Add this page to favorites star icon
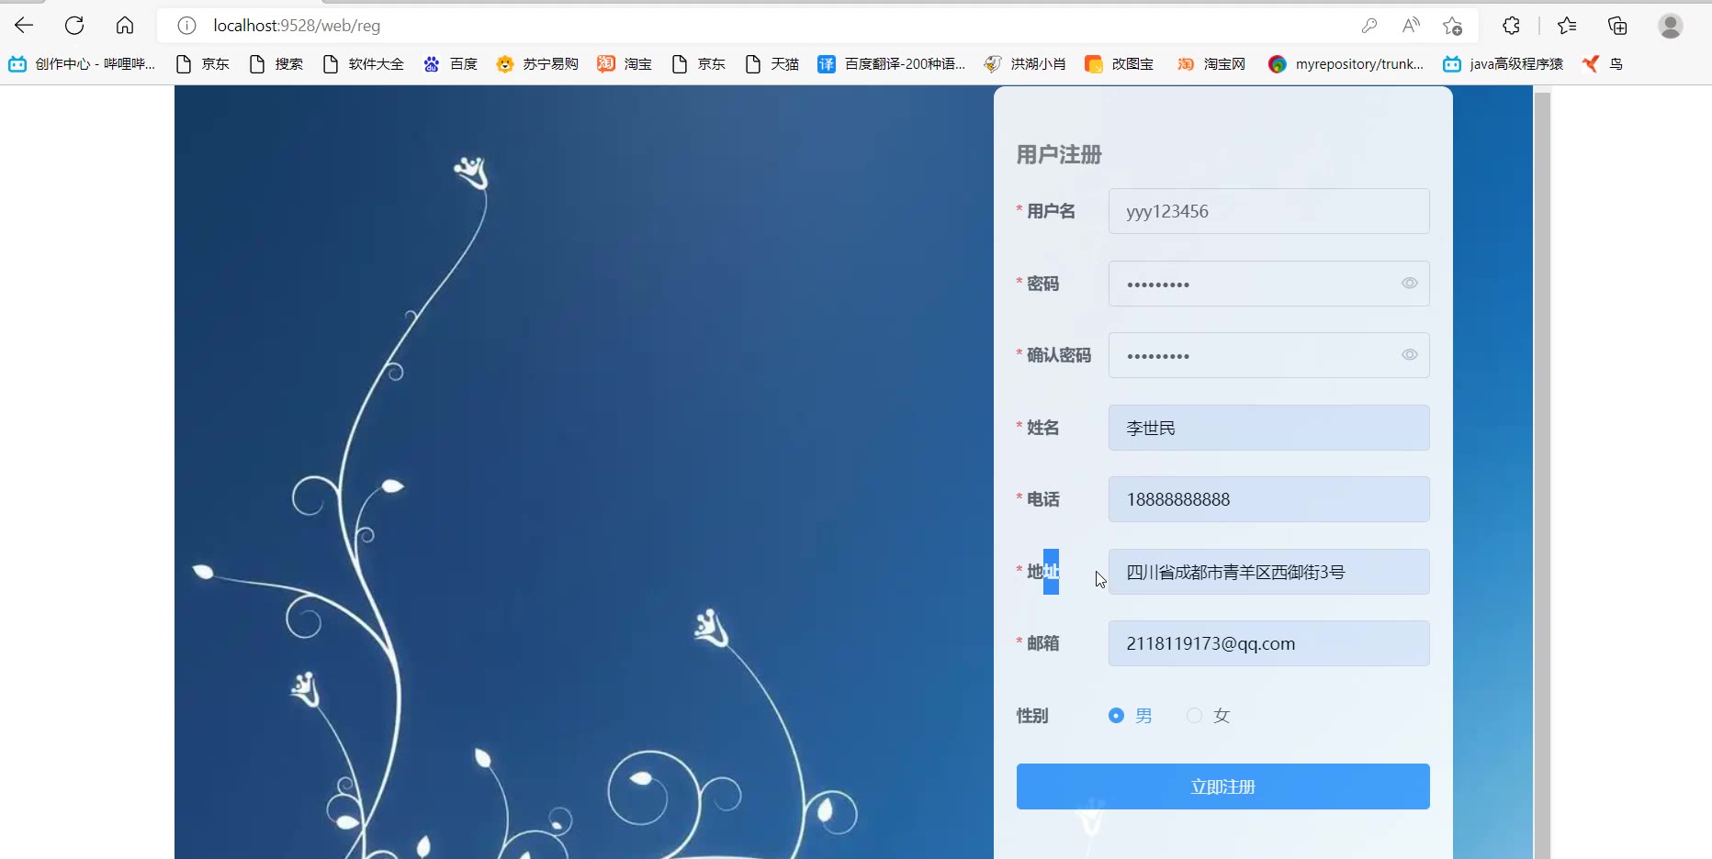 click(x=1452, y=26)
